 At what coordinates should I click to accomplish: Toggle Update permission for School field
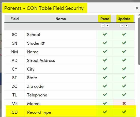tap(124, 34)
